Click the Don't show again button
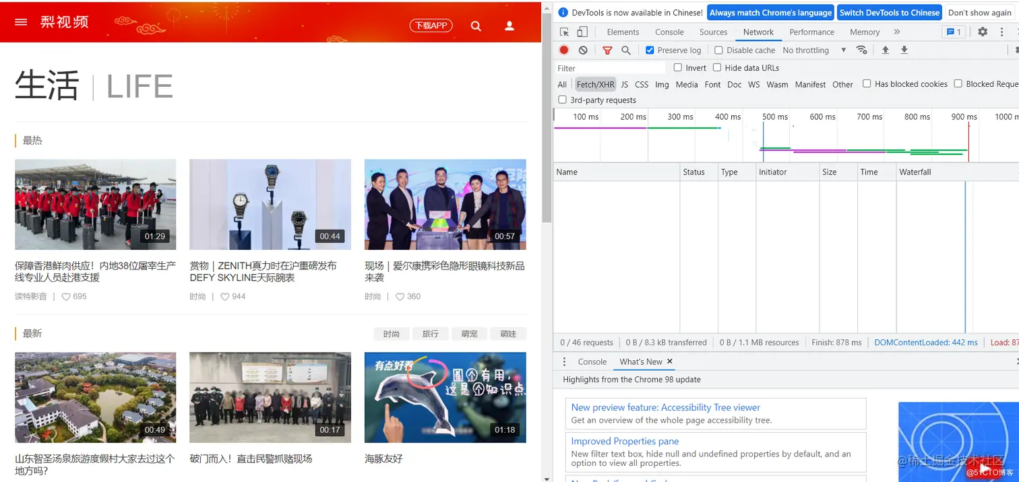1019x482 pixels. 979,12
